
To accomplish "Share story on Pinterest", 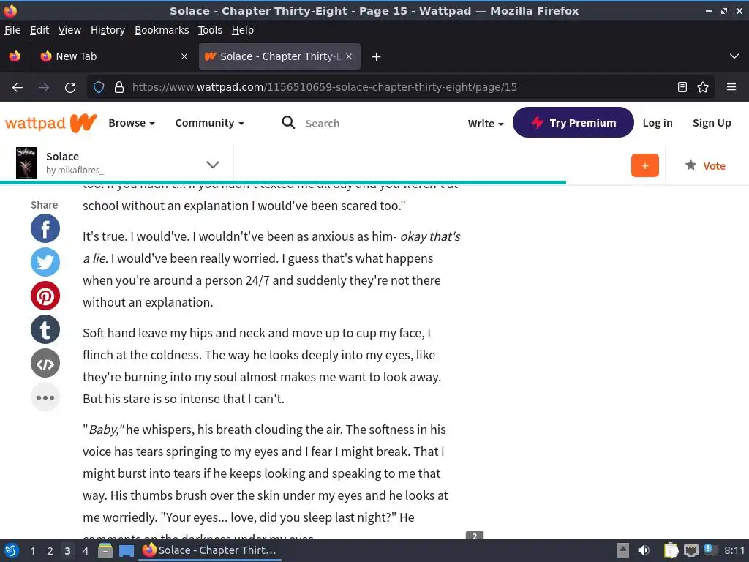I will (x=45, y=296).
